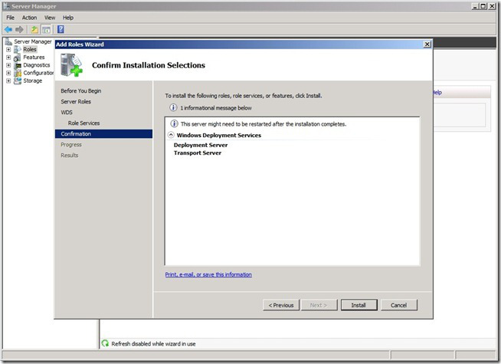Cancel the Add Roles Wizard
The image size is (501, 364).
click(398, 305)
